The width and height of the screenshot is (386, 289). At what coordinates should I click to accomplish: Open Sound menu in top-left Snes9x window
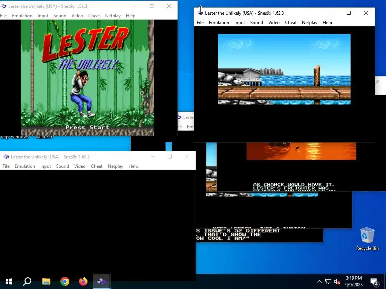coord(60,16)
